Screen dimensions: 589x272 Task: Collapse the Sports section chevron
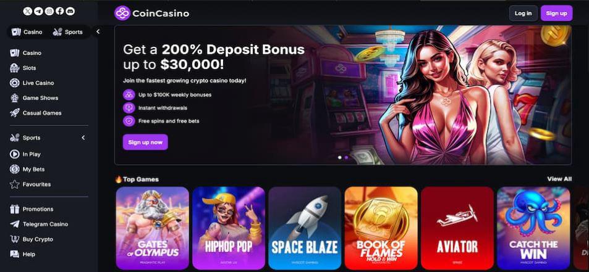click(x=83, y=138)
